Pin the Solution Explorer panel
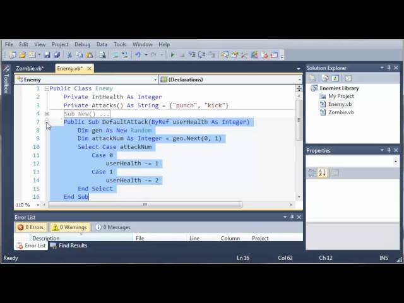404x303 pixels. coord(390,68)
